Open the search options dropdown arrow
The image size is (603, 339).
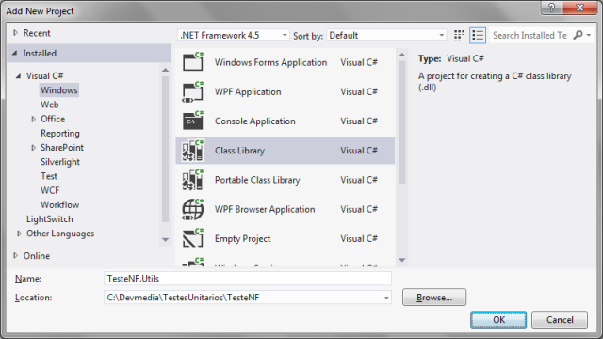click(589, 35)
